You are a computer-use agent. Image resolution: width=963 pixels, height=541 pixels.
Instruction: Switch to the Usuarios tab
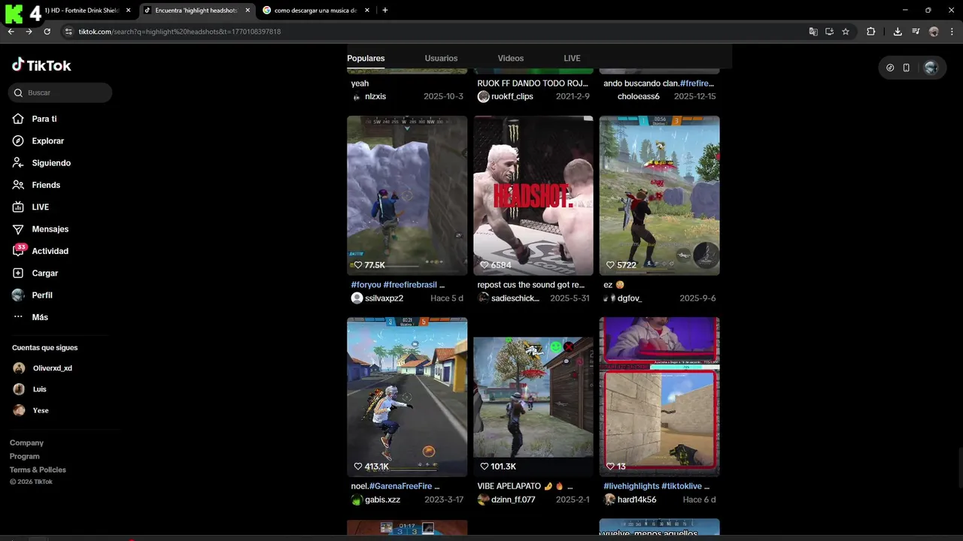[x=441, y=58]
